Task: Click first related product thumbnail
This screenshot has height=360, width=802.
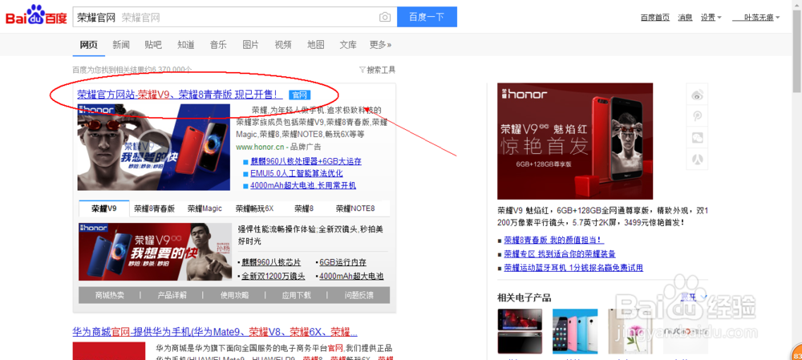Action: click(x=520, y=331)
